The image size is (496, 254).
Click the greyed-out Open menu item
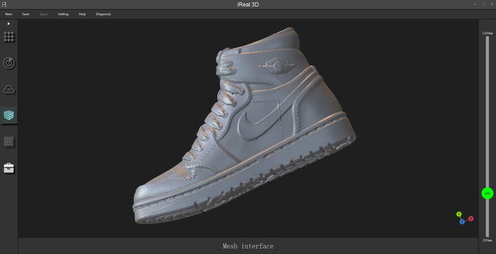(44, 14)
